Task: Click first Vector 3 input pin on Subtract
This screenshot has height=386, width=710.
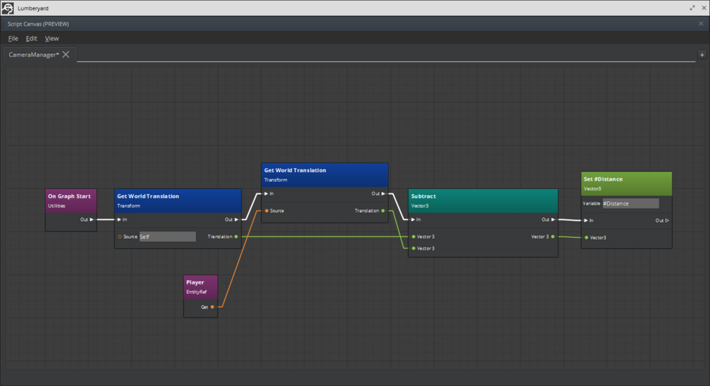Action: pos(413,237)
